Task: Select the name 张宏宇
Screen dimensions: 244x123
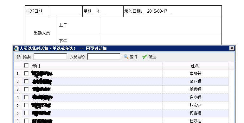Action: [x=196, y=105]
